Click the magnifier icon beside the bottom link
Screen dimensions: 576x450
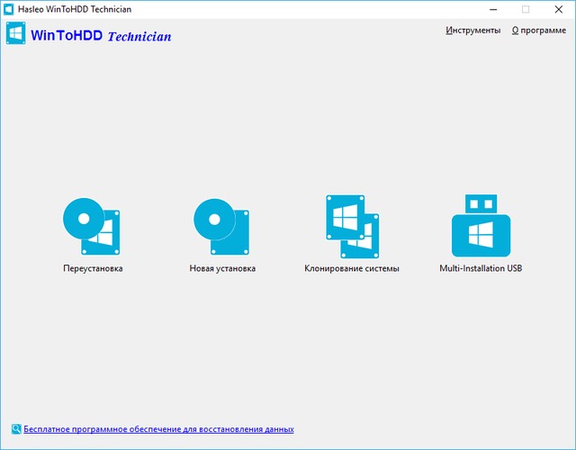point(16,429)
